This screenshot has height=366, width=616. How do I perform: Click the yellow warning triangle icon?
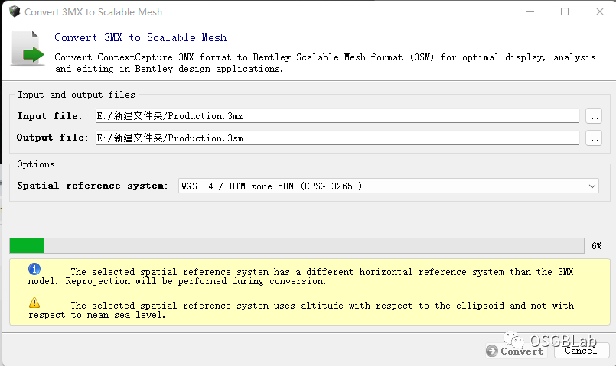(34, 303)
